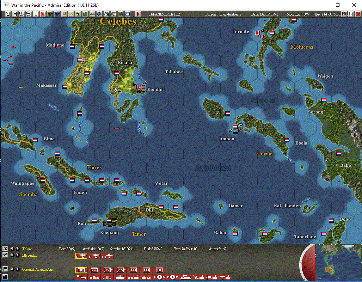The image size is (362, 282).
Task: Select the Dutch flag at Dobo
Action: pos(331,220)
